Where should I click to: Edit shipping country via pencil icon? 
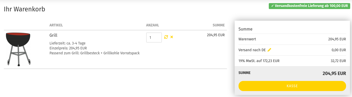click(x=269, y=50)
